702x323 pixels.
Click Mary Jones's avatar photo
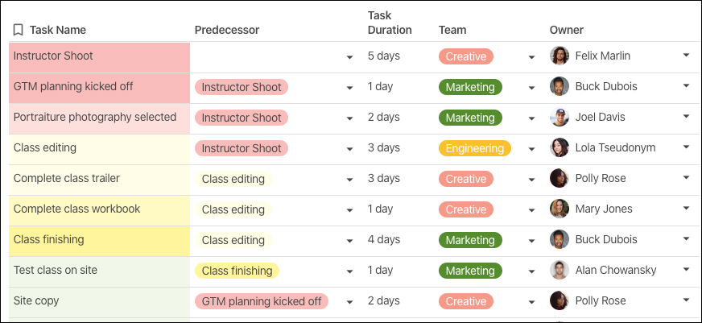(560, 209)
